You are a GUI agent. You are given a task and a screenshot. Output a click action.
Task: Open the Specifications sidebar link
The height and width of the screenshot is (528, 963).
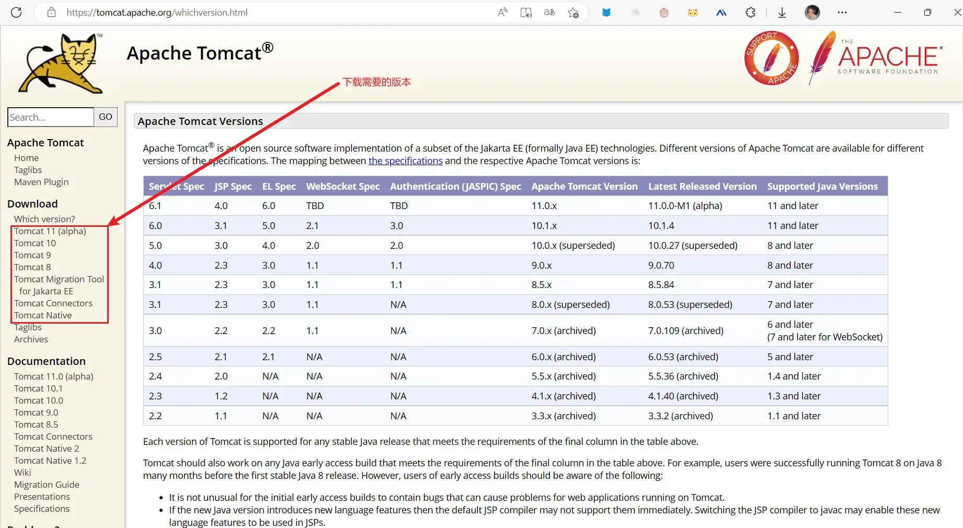pos(42,509)
